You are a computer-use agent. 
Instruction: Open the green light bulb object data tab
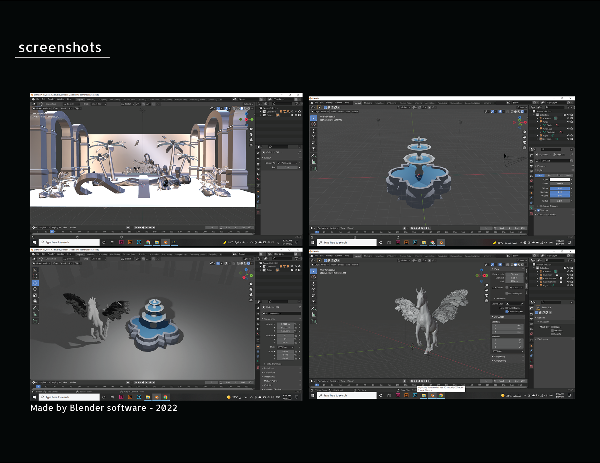coord(531,207)
